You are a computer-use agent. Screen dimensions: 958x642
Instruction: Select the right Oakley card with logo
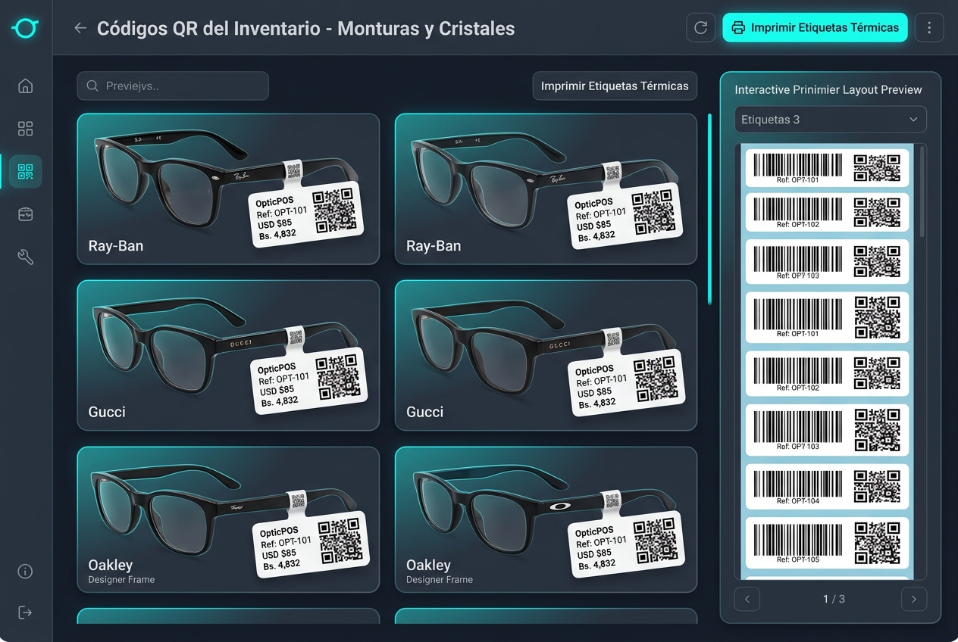click(546, 519)
